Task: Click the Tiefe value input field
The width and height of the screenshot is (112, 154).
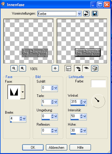Action: (46, 102)
